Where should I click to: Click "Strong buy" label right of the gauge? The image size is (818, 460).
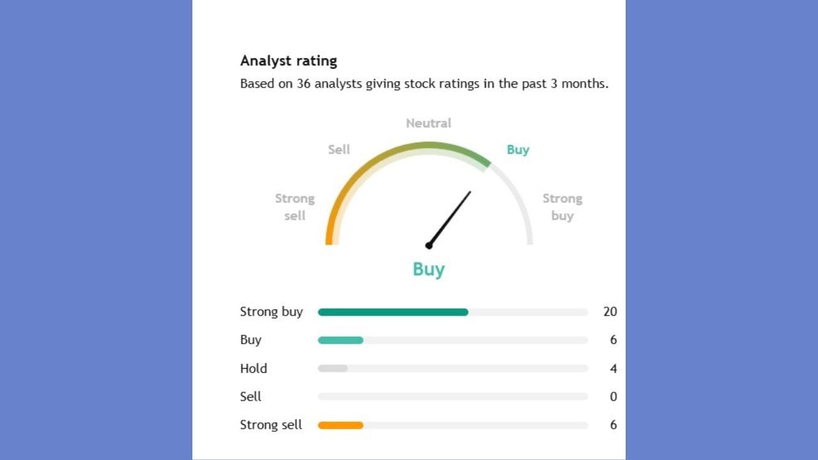[x=562, y=207]
